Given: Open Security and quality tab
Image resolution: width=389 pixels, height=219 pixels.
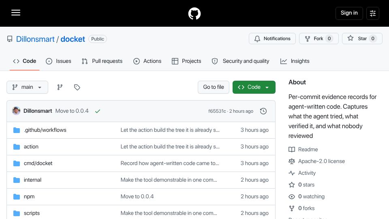Looking at the screenshot, I should coord(240,61).
